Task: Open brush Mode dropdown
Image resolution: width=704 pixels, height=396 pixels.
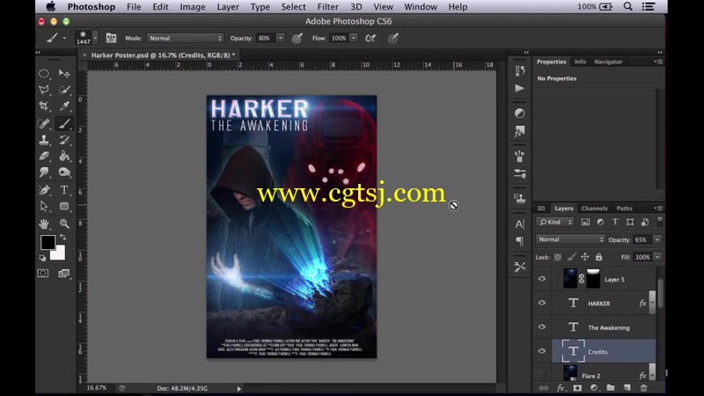Action: (185, 38)
